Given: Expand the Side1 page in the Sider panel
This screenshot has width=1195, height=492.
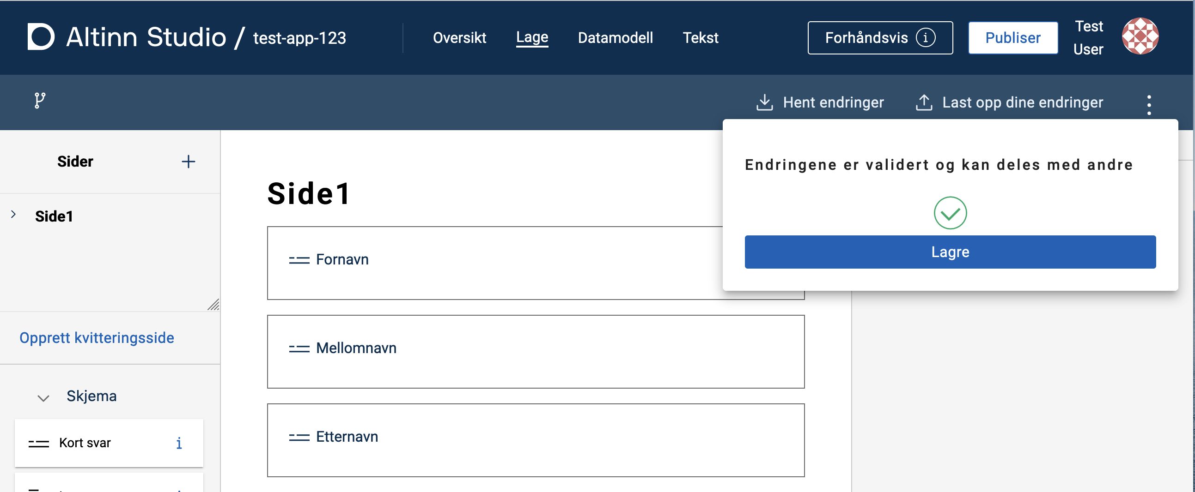Looking at the screenshot, I should pyautogui.click(x=13, y=214).
